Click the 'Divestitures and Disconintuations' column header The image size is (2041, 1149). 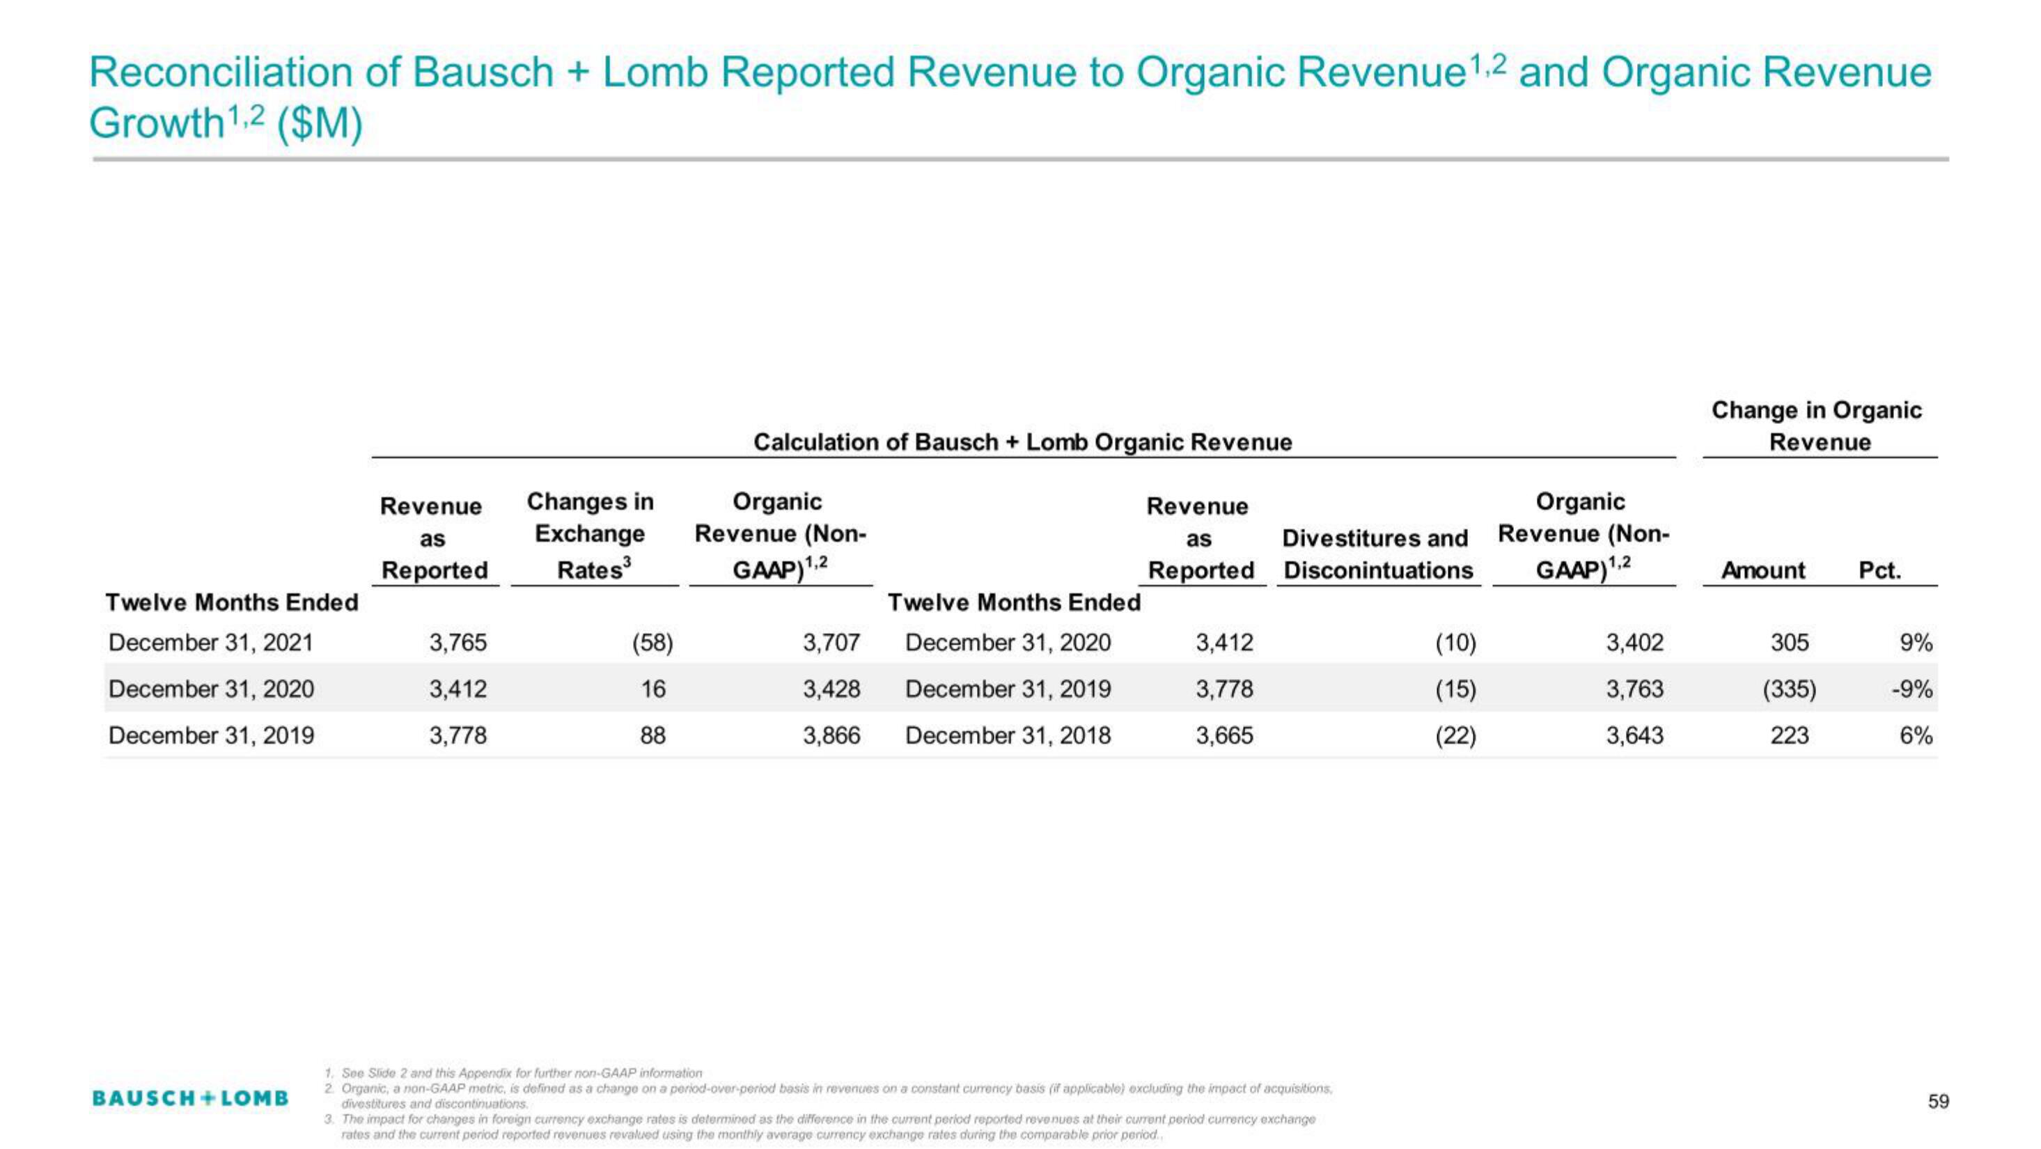(x=1377, y=554)
